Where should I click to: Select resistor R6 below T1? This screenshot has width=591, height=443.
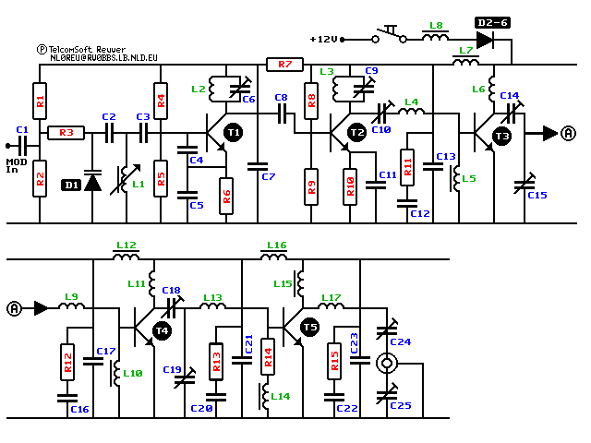[226, 195]
